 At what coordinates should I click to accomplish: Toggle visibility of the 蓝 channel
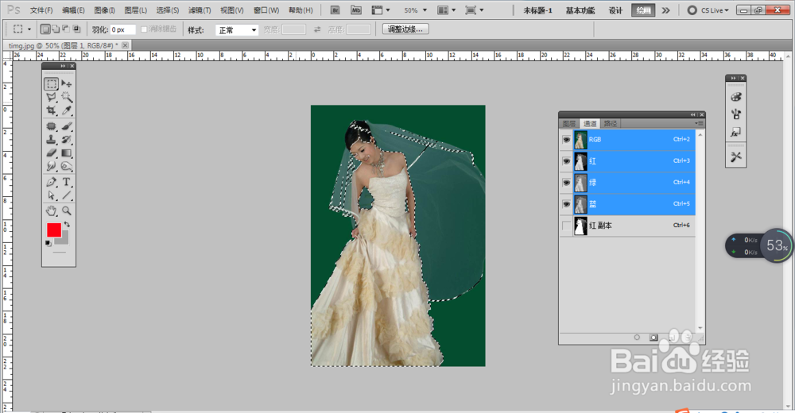(x=566, y=205)
